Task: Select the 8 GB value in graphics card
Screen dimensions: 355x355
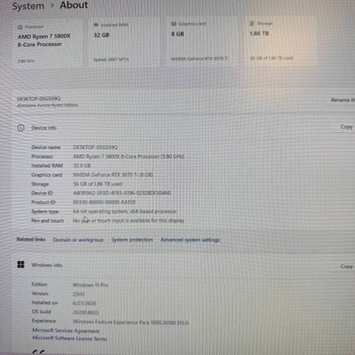Action: point(177,34)
